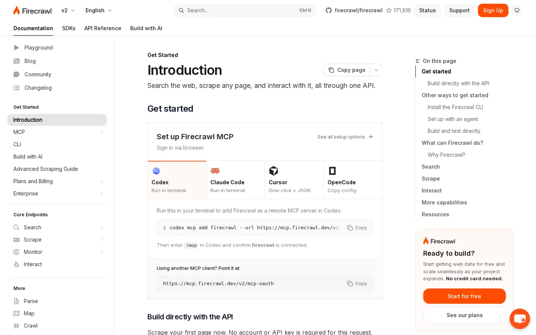Select the Documentation tab
Viewport: 536px width, 335px height.
(33, 28)
